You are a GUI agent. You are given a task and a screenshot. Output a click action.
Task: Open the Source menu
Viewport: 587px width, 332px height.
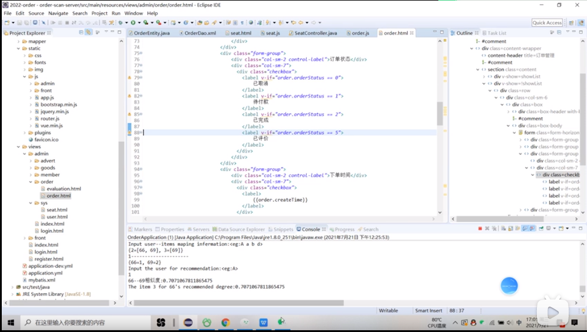pos(37,13)
